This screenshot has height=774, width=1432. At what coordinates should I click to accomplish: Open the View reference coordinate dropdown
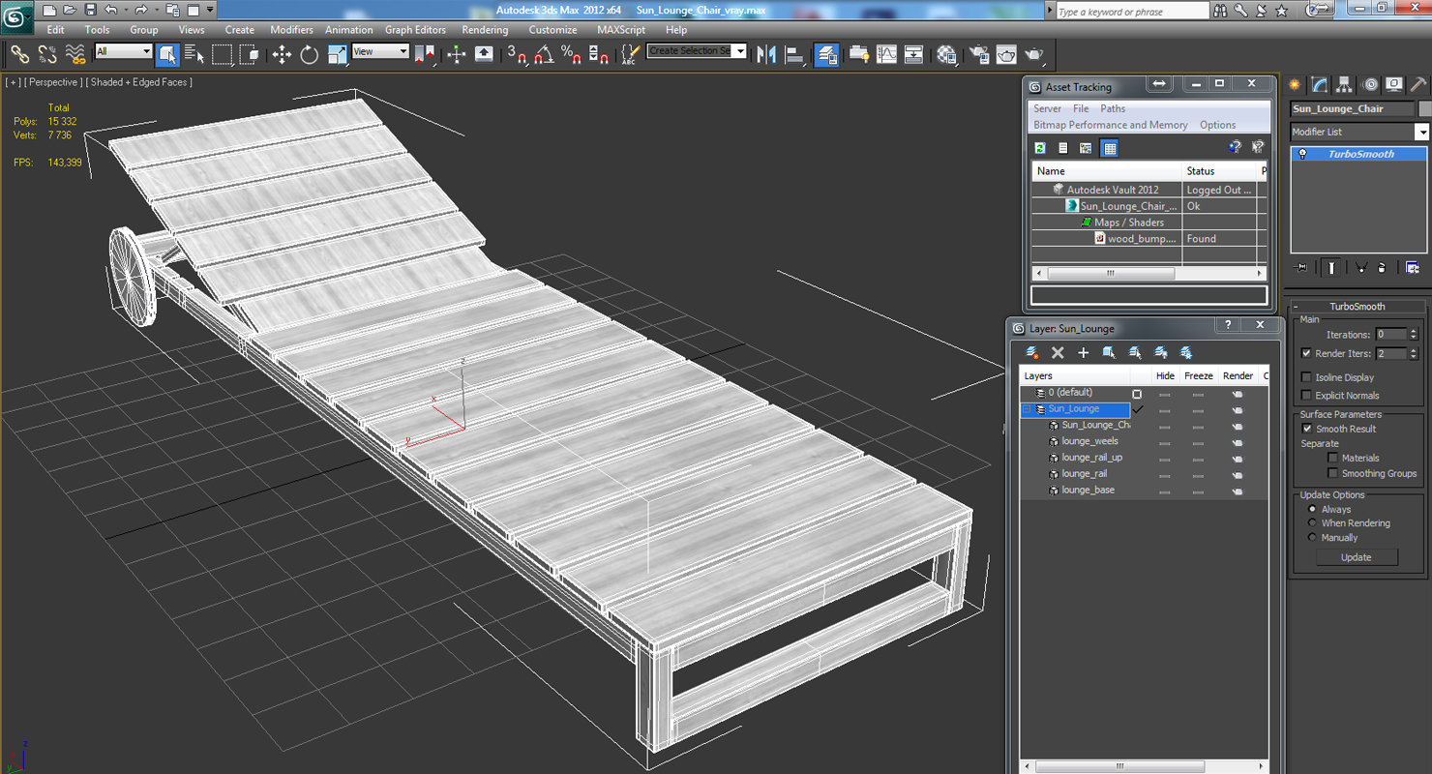pyautogui.click(x=380, y=51)
